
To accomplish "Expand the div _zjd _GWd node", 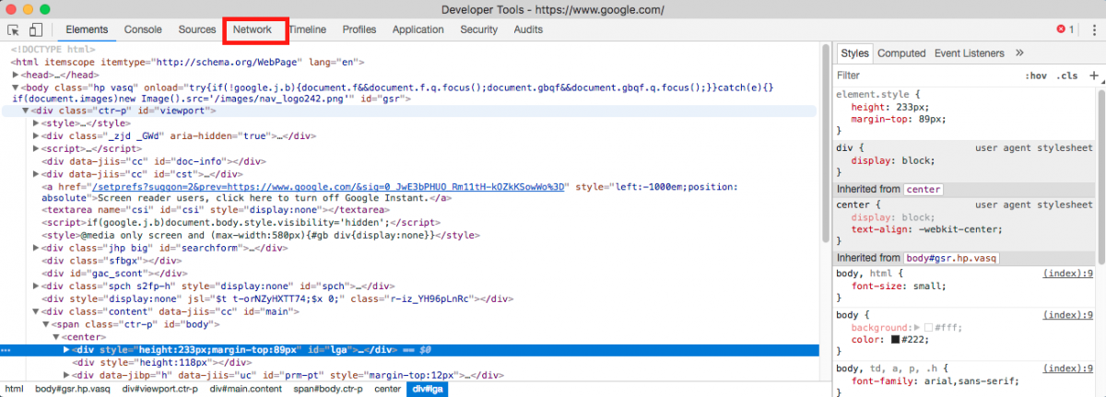I will tap(36, 135).
